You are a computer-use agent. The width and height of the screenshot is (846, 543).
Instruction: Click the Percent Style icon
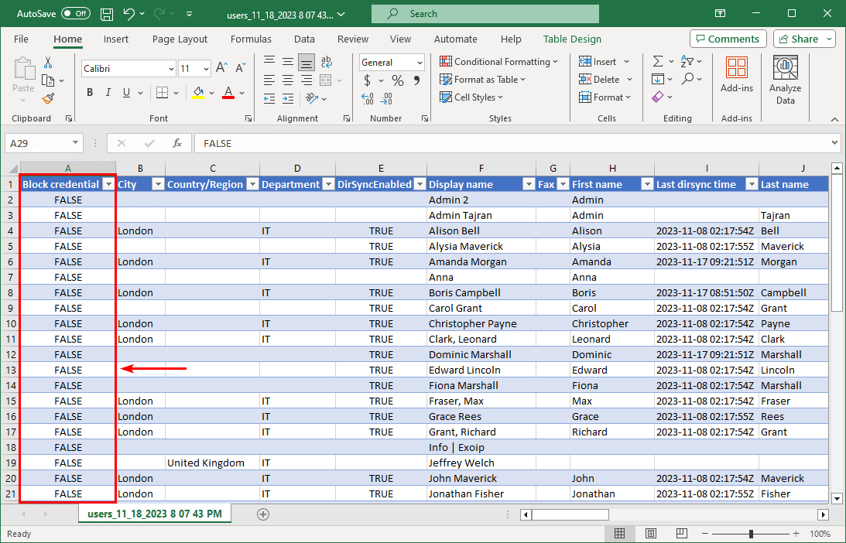[397, 80]
